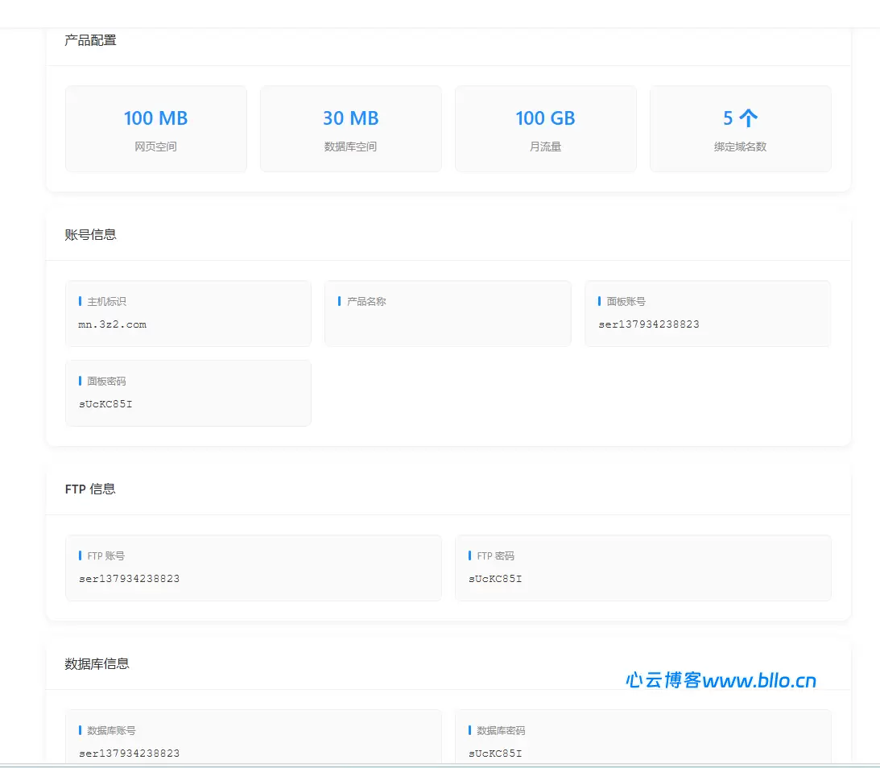Click the 面板密码 field label
This screenshot has width=880, height=768.
pos(106,382)
